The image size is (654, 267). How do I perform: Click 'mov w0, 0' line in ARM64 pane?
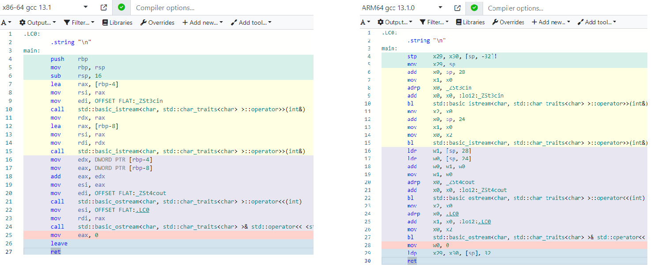[x=514, y=245]
